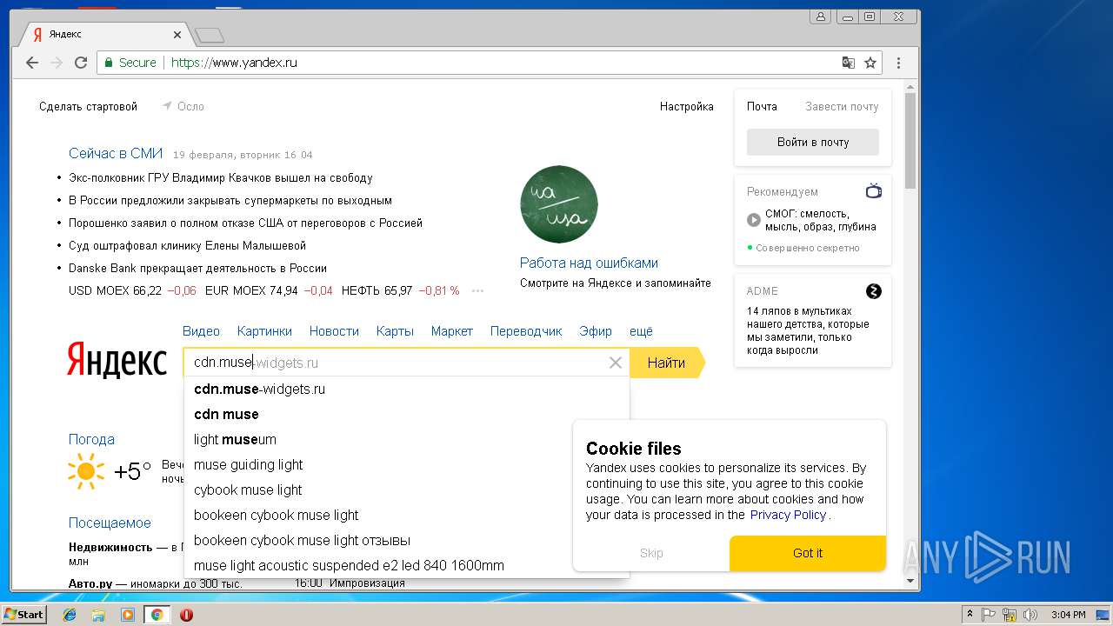Go back with browser back arrow
Image resolution: width=1113 pixels, height=626 pixels.
[x=32, y=63]
